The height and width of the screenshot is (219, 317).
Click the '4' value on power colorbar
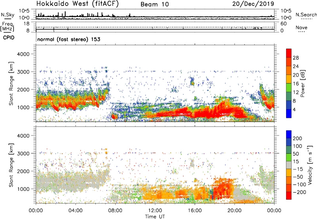294,109
